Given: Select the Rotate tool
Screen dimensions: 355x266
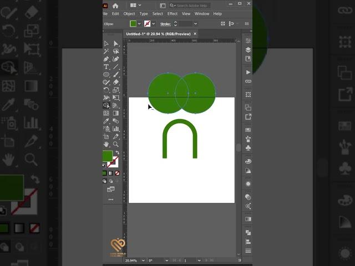Looking at the screenshot, I should (x=106, y=90).
